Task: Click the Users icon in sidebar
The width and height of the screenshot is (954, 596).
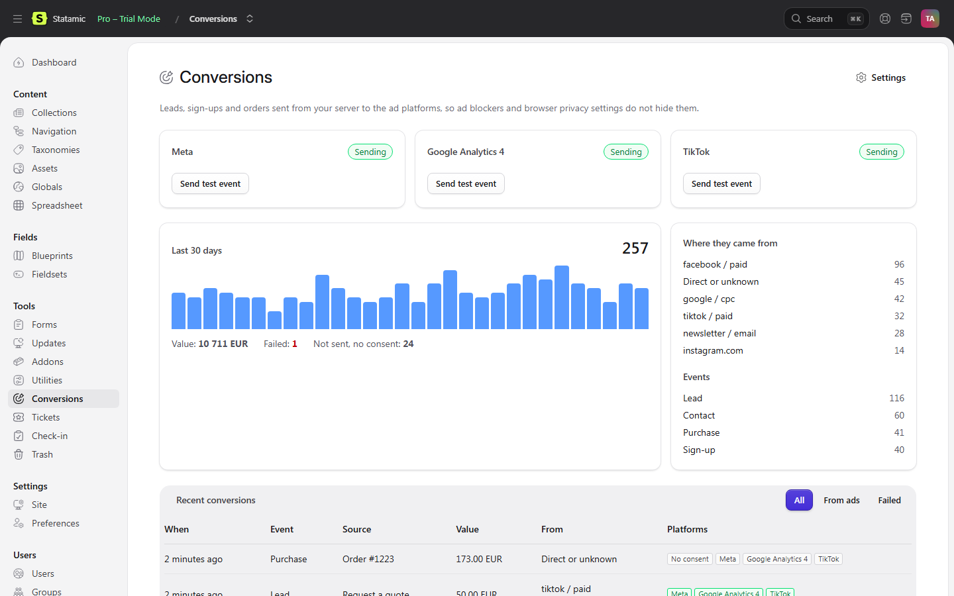Action: click(x=19, y=573)
